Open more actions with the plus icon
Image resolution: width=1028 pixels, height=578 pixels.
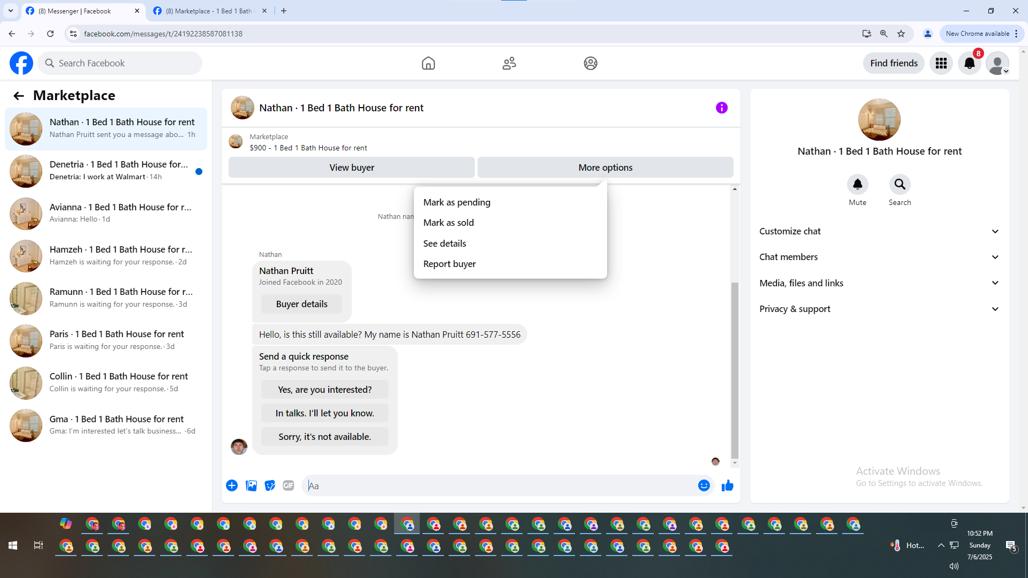pos(232,485)
